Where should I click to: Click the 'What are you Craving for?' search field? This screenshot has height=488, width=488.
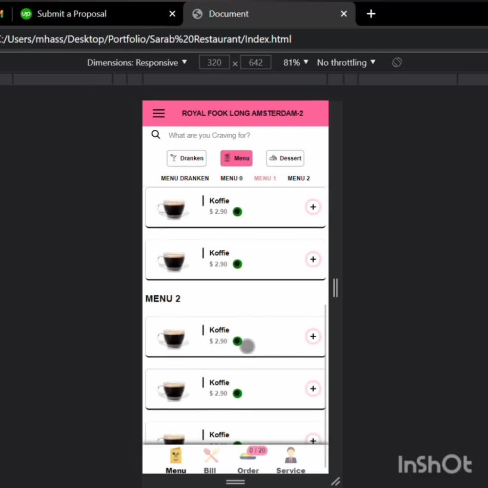(210, 135)
